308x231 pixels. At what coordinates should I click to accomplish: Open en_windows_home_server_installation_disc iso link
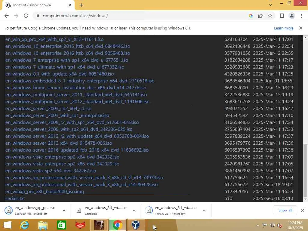[75, 88]
